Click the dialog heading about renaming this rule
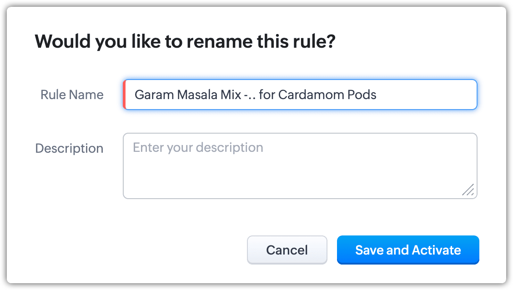Image resolution: width=513 pixels, height=290 pixels. (185, 42)
